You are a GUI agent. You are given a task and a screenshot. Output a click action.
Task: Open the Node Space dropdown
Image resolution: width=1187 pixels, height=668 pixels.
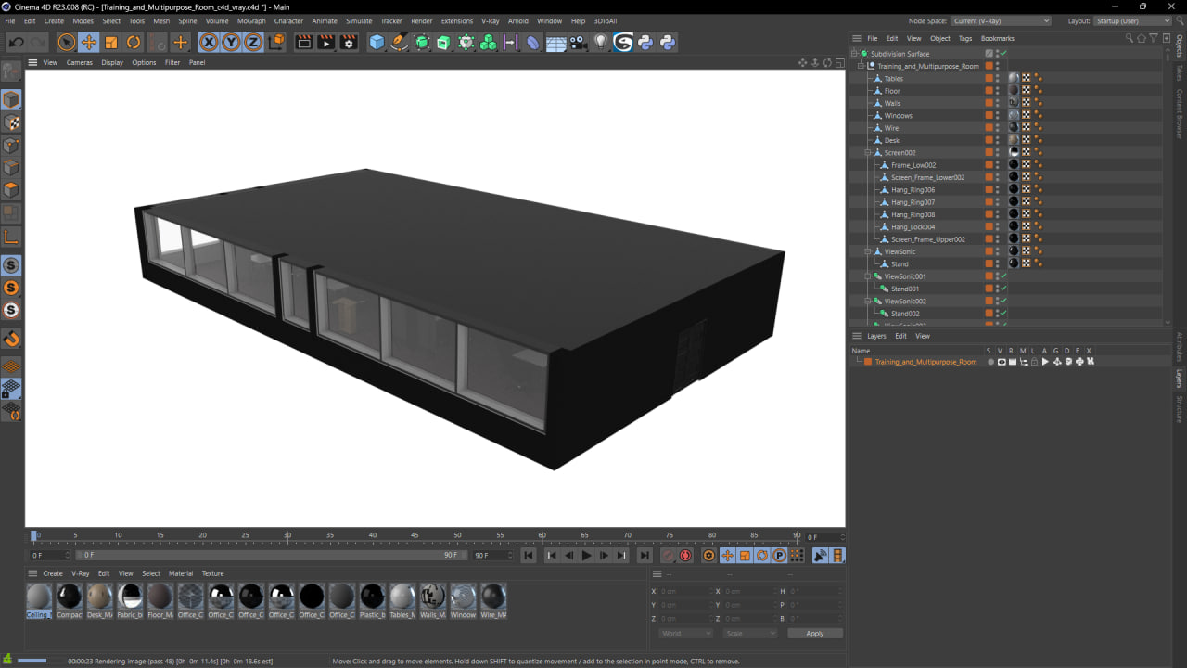[x=1001, y=20]
